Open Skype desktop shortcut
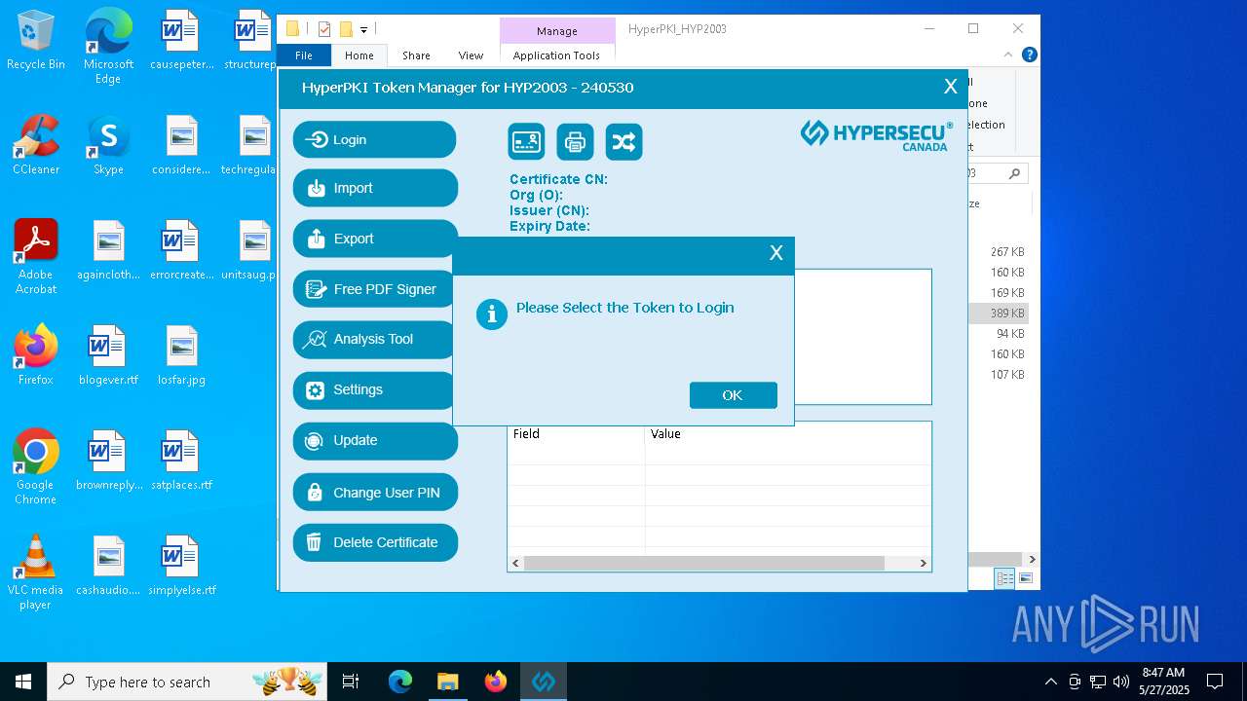This screenshot has height=701, width=1247. [x=108, y=145]
